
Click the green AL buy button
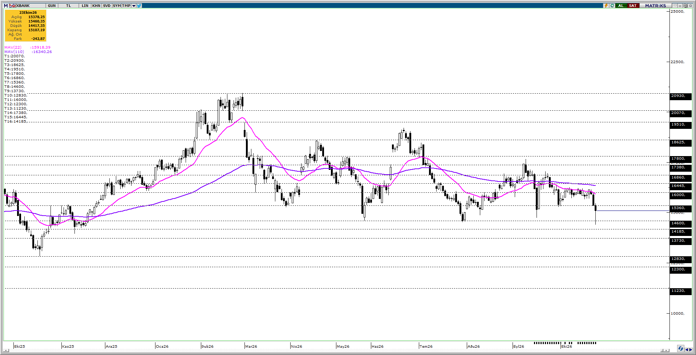(621, 5)
